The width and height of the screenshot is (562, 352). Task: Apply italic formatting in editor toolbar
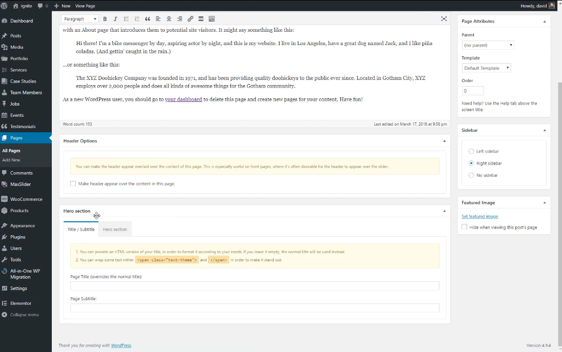pos(115,19)
